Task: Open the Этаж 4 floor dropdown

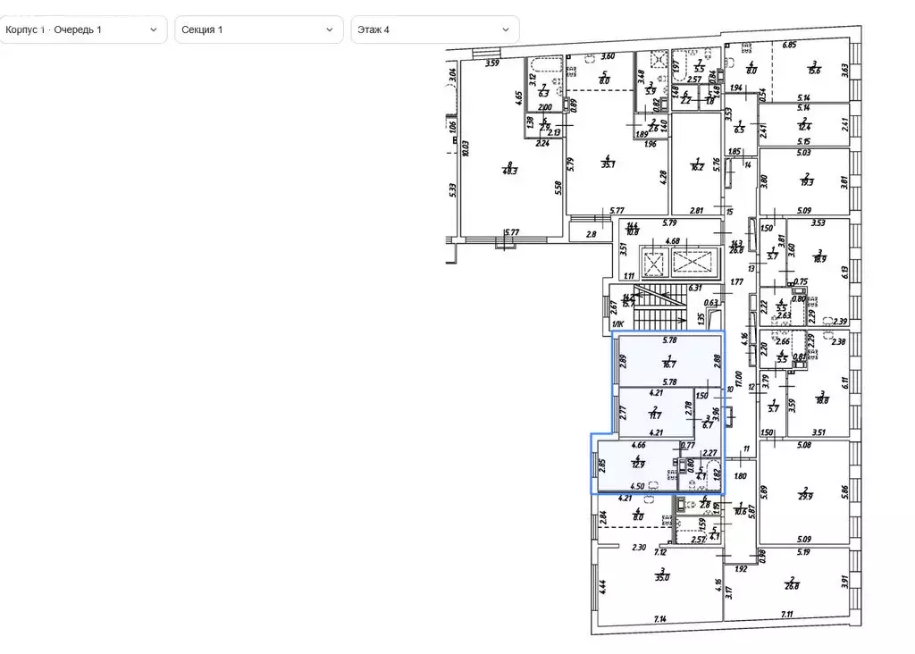Action: (x=434, y=29)
